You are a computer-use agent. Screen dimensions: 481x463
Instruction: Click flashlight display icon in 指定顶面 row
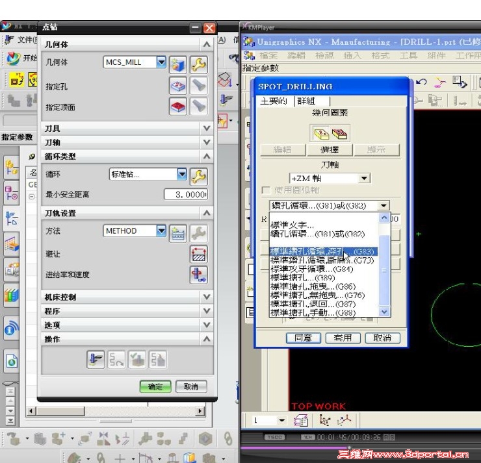[x=199, y=106]
